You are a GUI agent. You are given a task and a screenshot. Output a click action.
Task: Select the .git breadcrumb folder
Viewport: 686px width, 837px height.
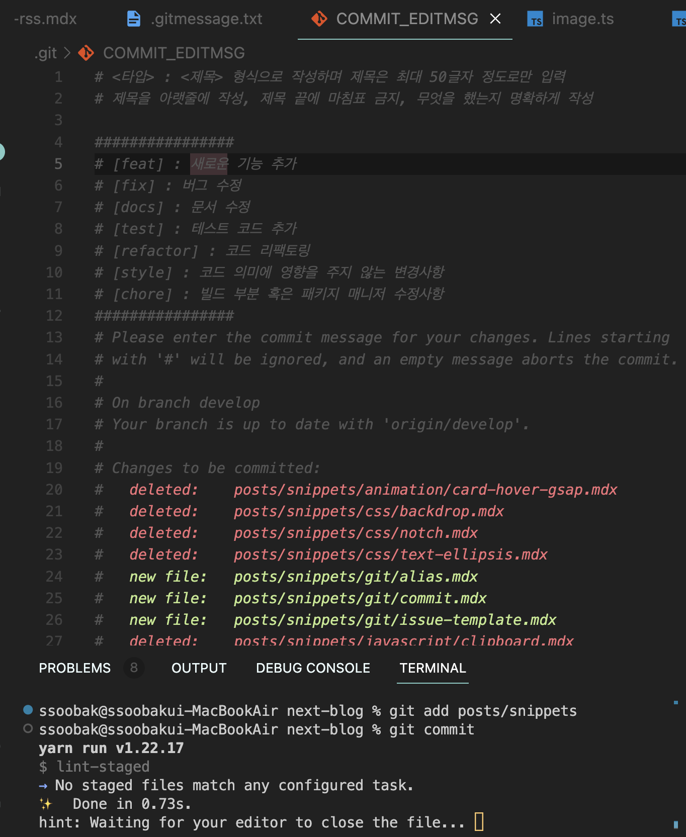[x=46, y=53]
